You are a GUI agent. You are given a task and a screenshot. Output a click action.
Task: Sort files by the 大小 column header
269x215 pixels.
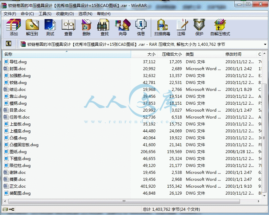(x=144, y=54)
